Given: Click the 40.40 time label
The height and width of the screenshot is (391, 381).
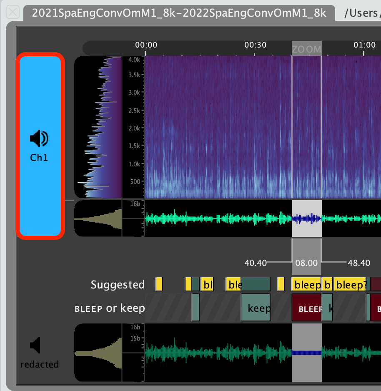Looking at the screenshot, I should [256, 263].
